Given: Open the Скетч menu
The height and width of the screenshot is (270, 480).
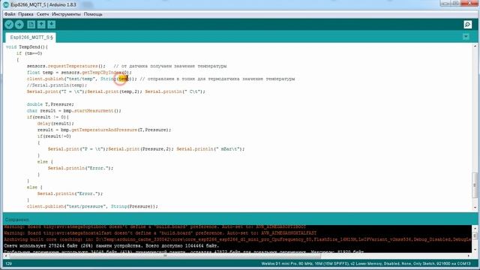Looking at the screenshot, I should [x=43, y=14].
